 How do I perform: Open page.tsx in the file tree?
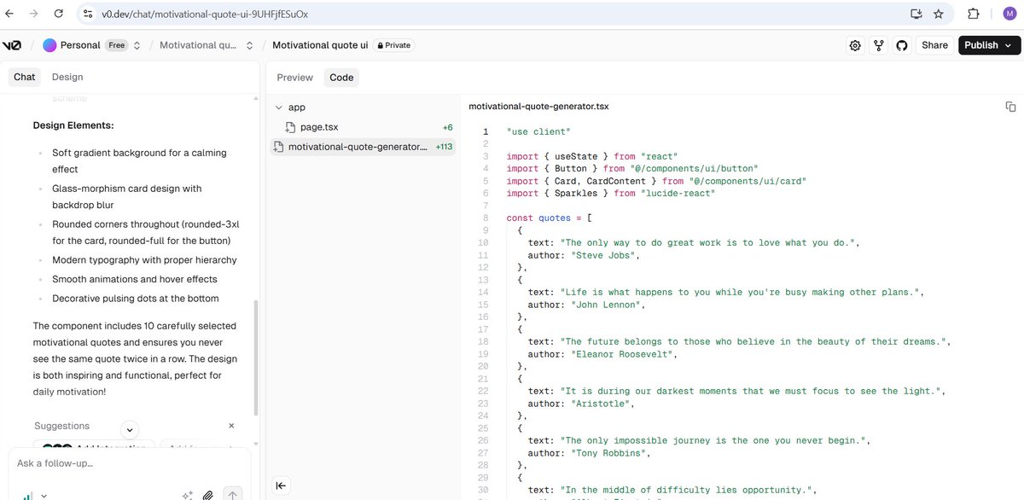(x=364, y=127)
